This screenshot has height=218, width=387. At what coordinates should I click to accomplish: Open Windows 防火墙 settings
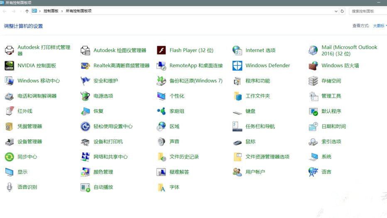[340, 66]
